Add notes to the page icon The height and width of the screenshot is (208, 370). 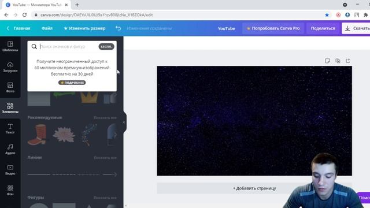[327, 61]
